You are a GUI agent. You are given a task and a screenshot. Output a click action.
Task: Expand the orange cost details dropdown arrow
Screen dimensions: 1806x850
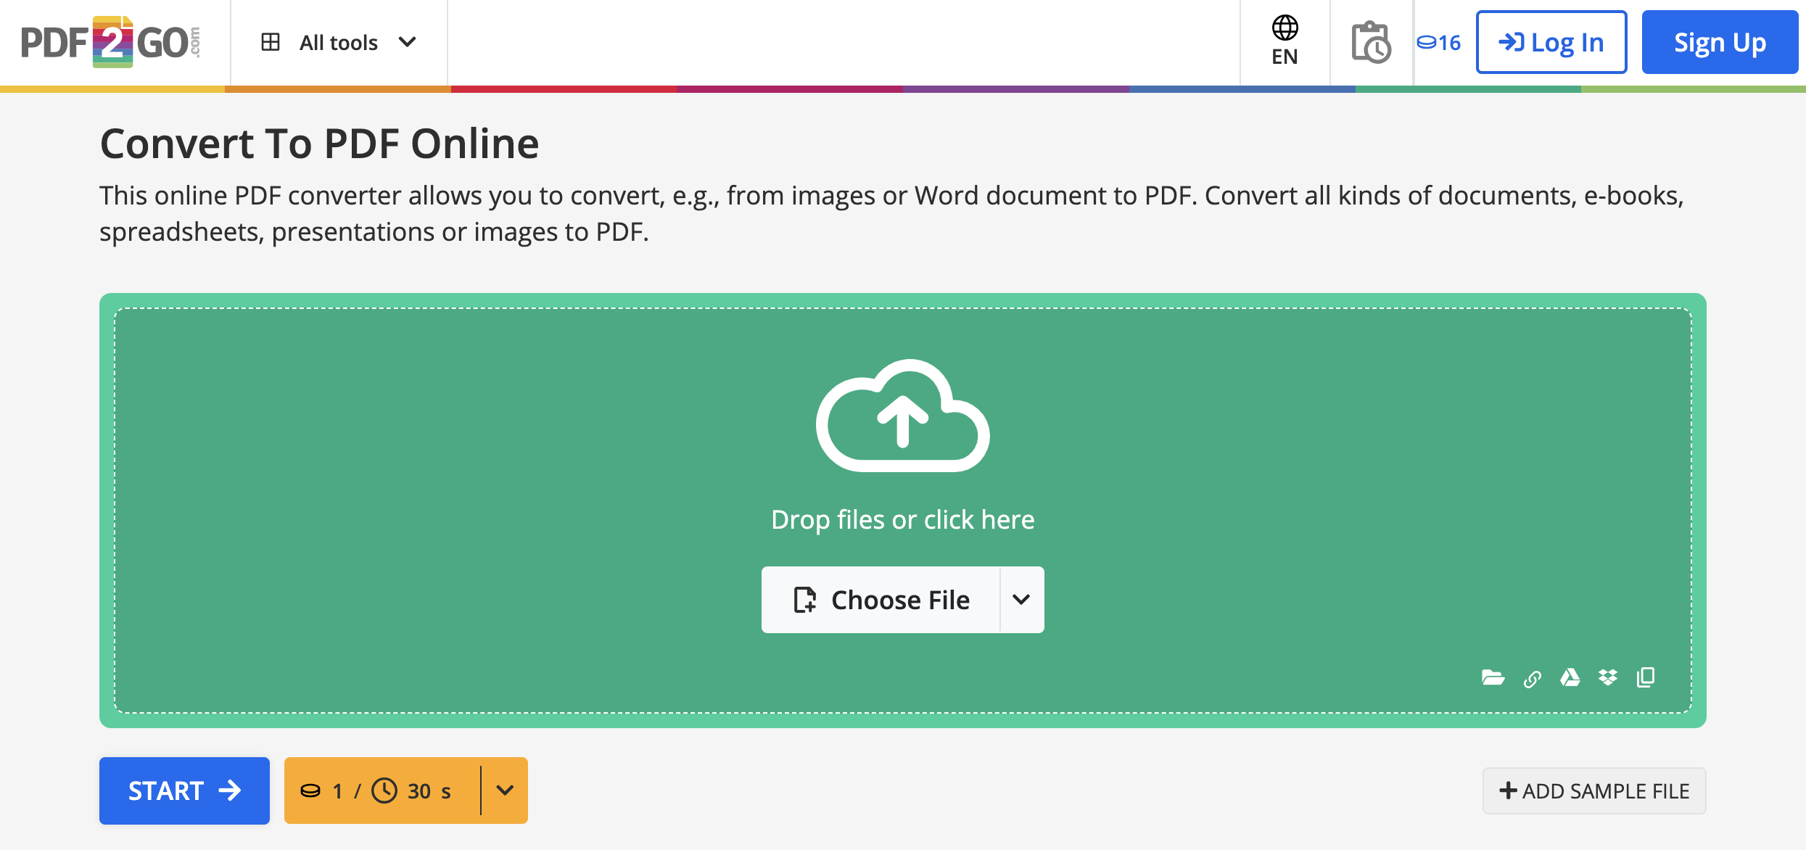[505, 791]
